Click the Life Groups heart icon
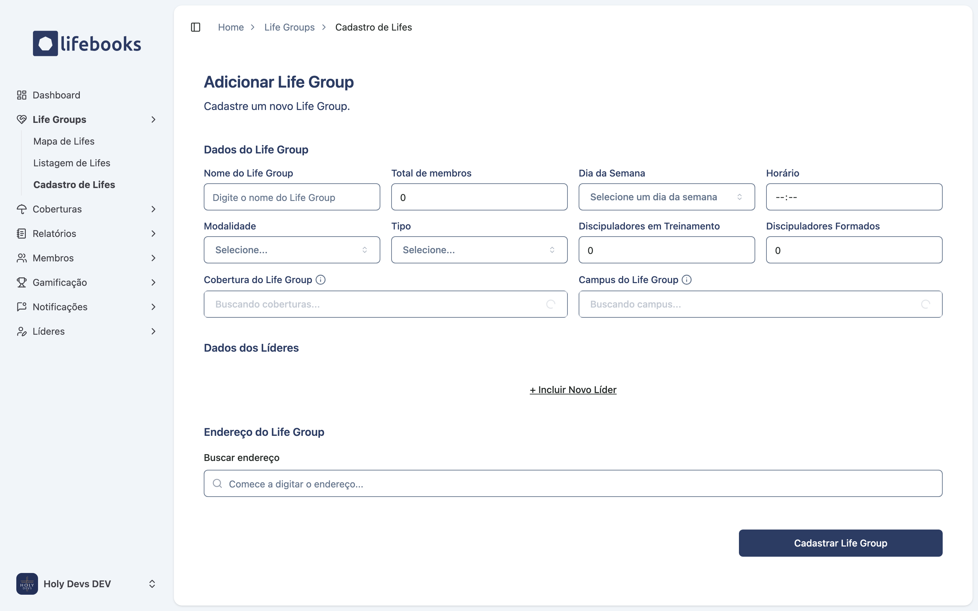Image resolution: width=978 pixels, height=611 pixels. point(21,119)
